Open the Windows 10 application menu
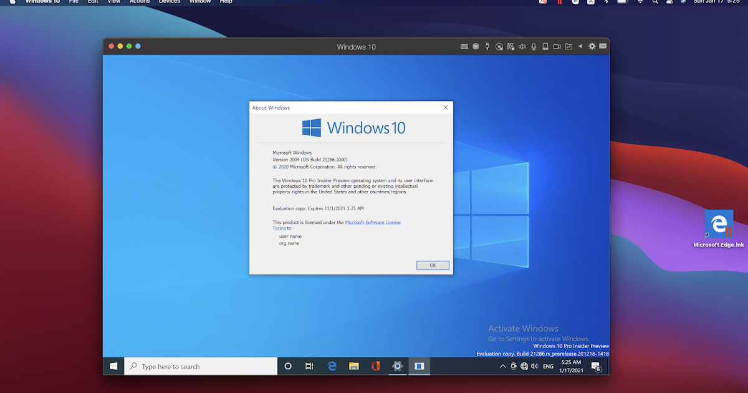Image resolution: width=748 pixels, height=393 pixels. pyautogui.click(x=42, y=2)
